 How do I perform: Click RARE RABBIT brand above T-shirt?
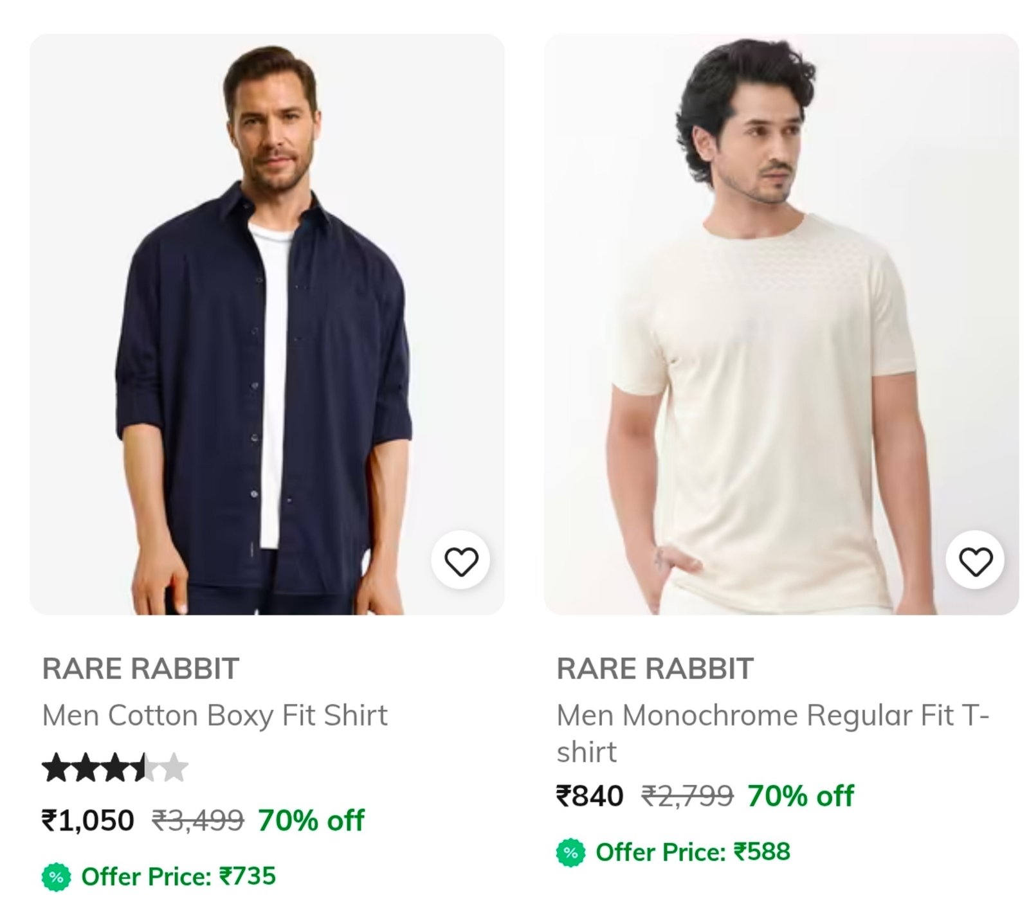(x=655, y=669)
